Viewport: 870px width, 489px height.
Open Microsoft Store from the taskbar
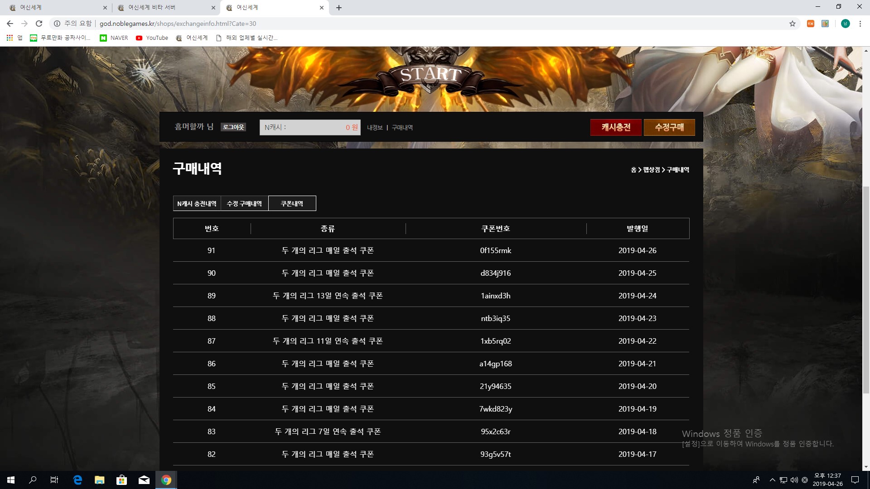point(122,480)
